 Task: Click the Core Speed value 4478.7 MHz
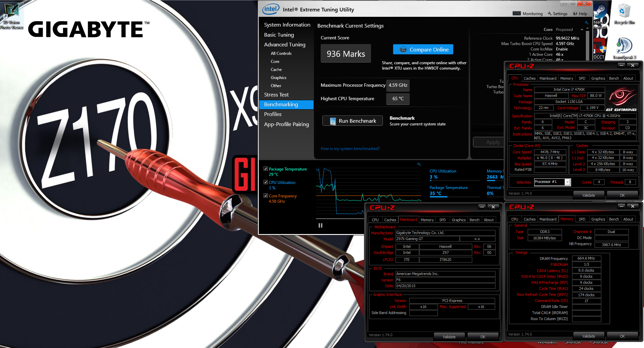click(x=550, y=152)
